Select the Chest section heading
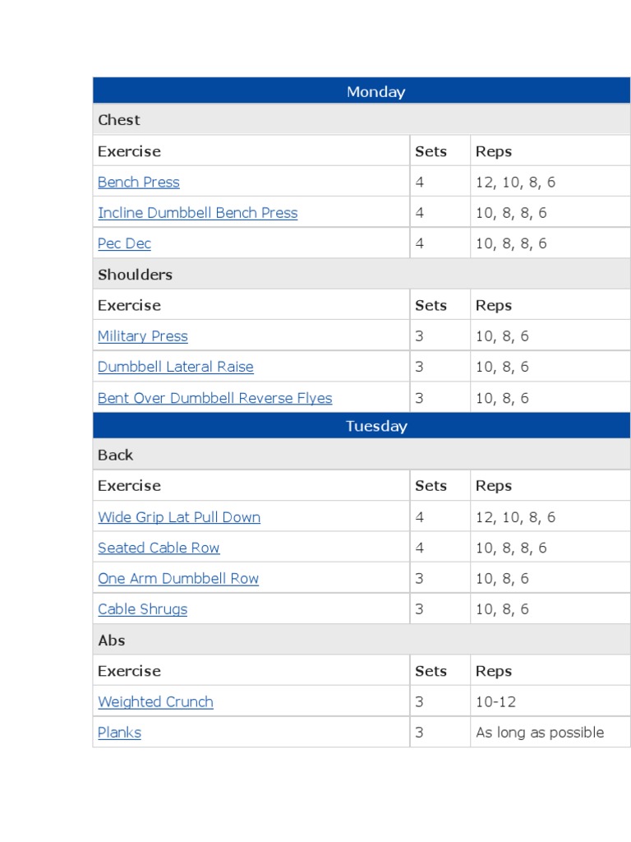Viewport: 631px width, 842px height. pos(119,120)
